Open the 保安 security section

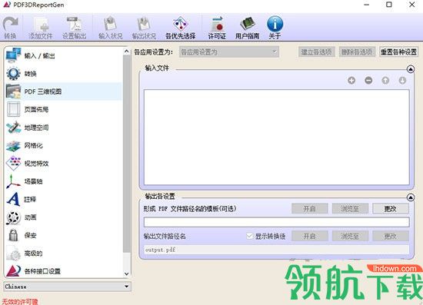[x=64, y=235]
